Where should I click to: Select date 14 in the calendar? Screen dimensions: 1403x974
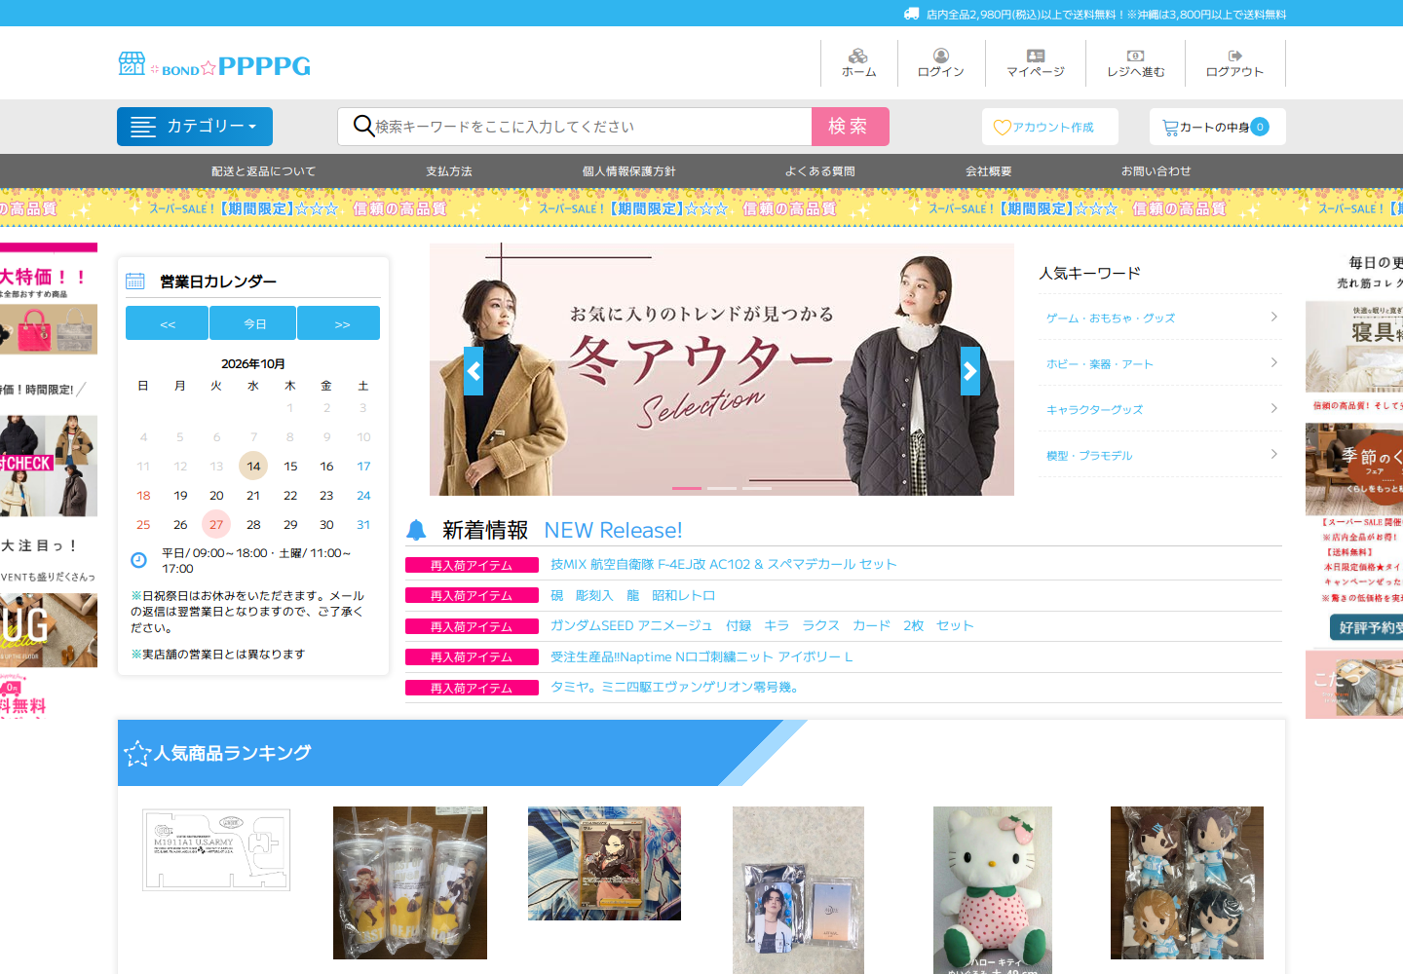[253, 466]
